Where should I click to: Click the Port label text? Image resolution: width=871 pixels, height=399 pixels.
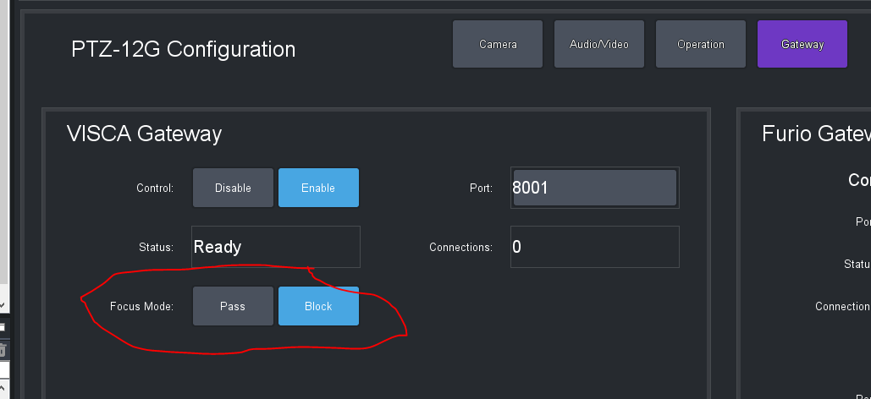pyautogui.click(x=480, y=188)
